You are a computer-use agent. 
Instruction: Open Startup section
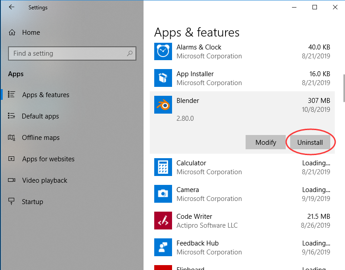33,202
